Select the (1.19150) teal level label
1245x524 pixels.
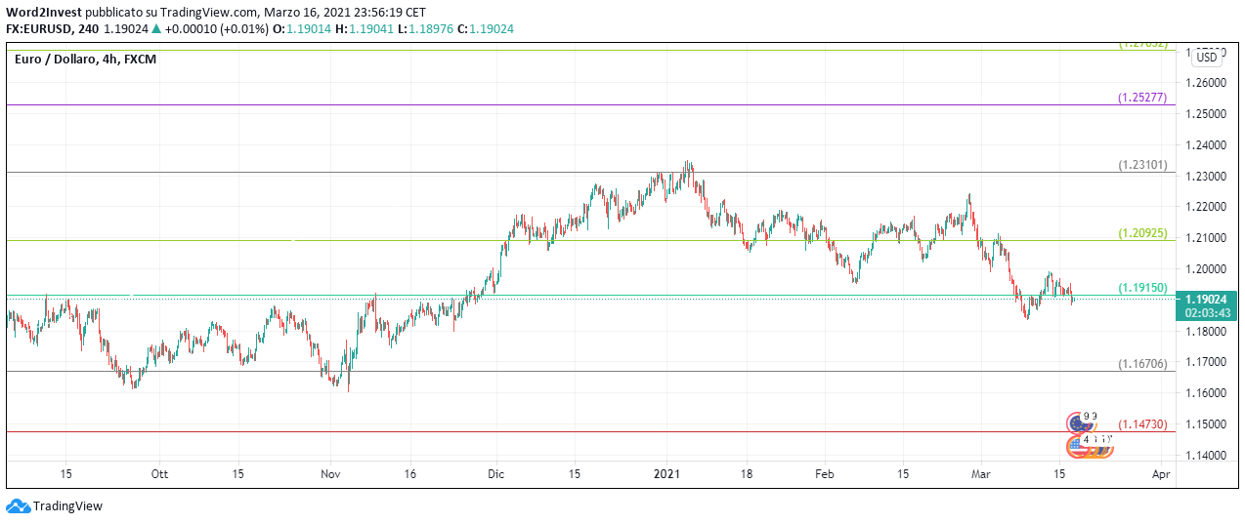click(1141, 289)
